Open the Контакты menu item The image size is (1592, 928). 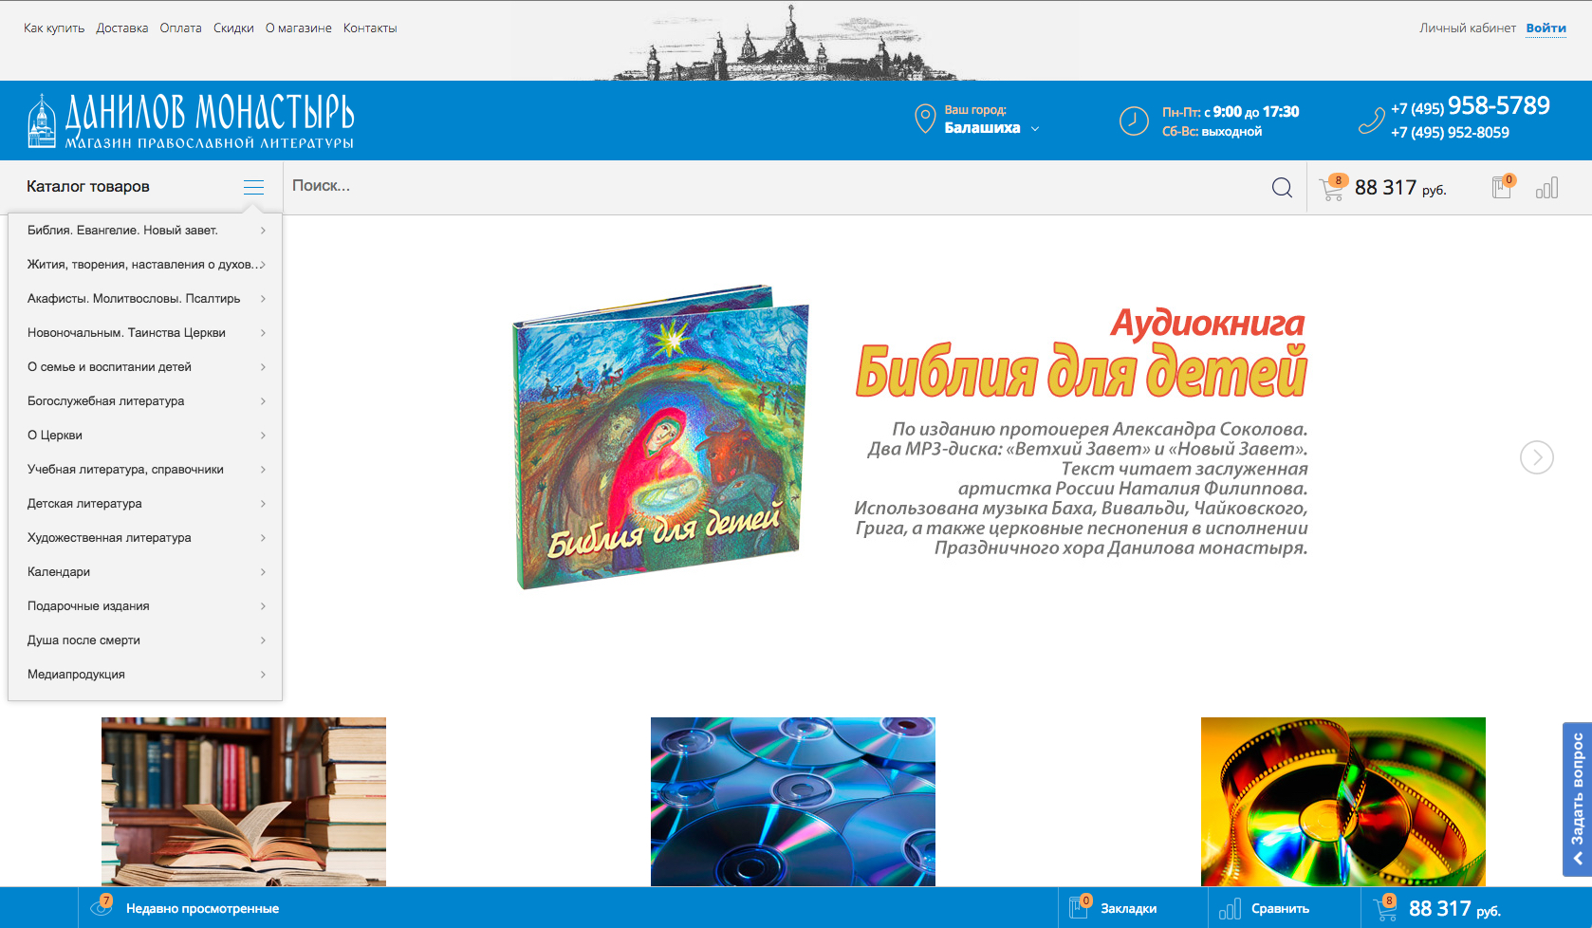click(370, 28)
